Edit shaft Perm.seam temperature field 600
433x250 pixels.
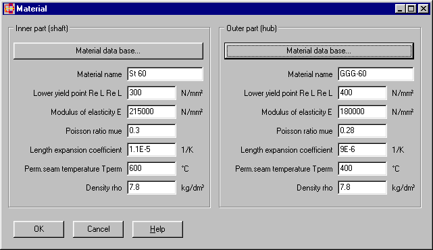tap(151, 168)
